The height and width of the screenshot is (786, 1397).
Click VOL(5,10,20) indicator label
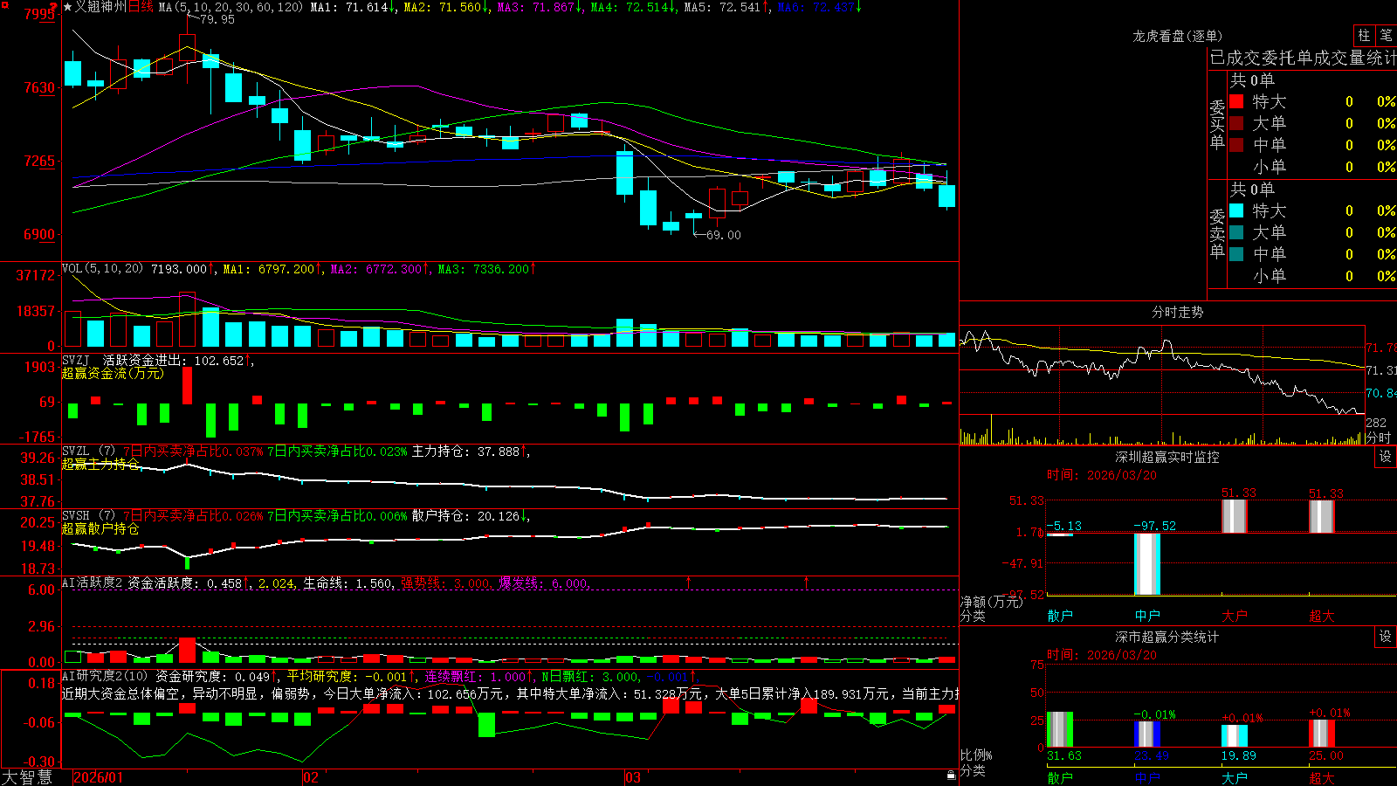pyautogui.click(x=102, y=269)
